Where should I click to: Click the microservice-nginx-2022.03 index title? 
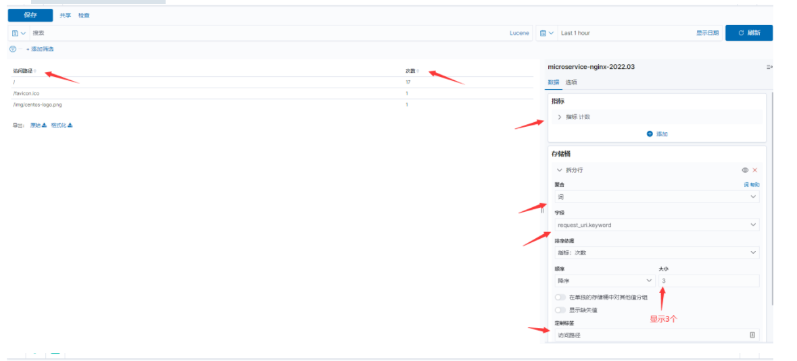591,67
